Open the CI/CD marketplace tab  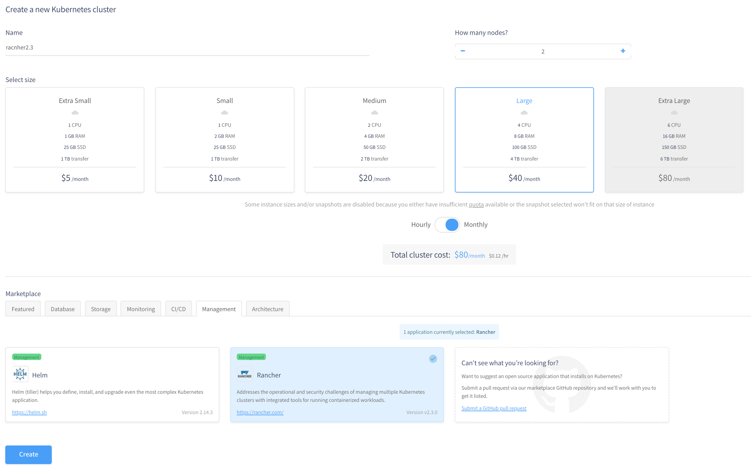tap(178, 309)
